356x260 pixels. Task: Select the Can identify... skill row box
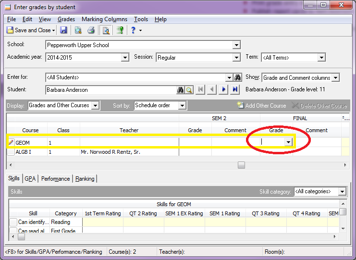13,222
